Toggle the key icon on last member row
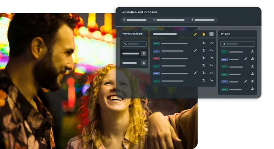274x149 pixels. [212, 80]
